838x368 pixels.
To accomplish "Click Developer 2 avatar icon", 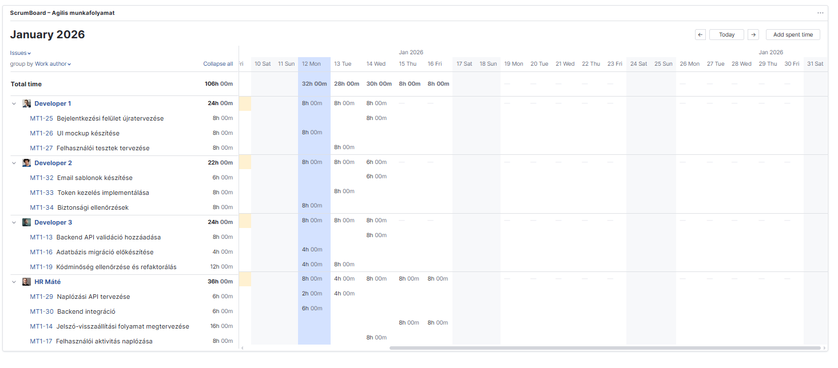I will 26,163.
